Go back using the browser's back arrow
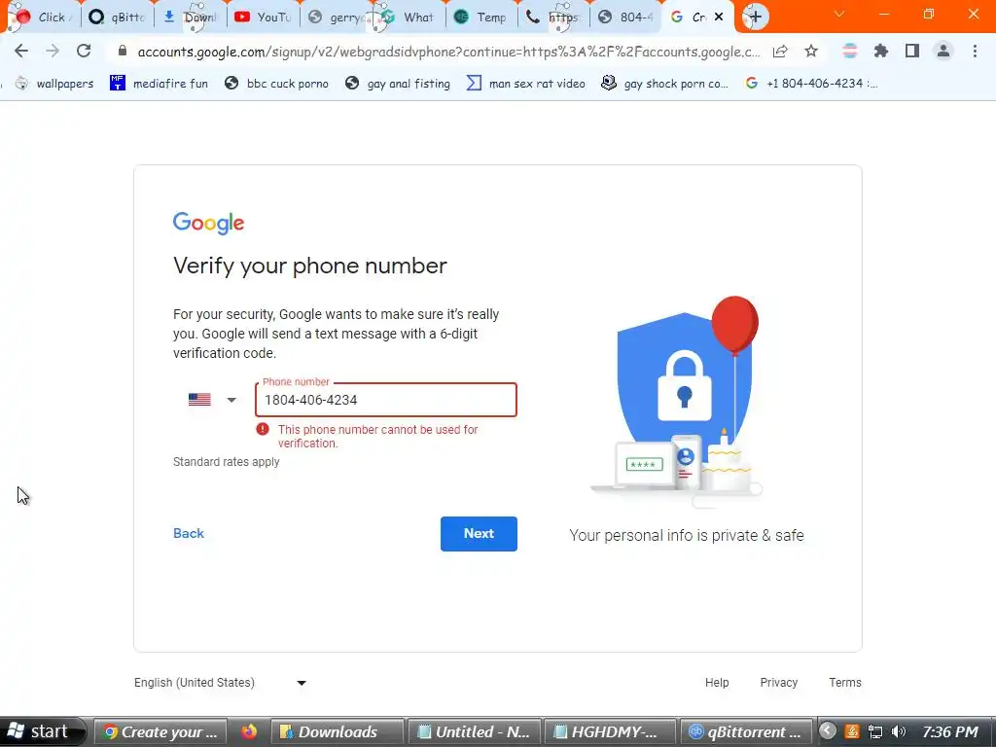The width and height of the screenshot is (996, 747). coord(21,51)
